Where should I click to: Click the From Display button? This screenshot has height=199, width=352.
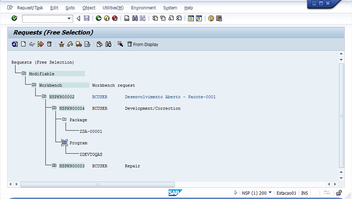(143, 44)
